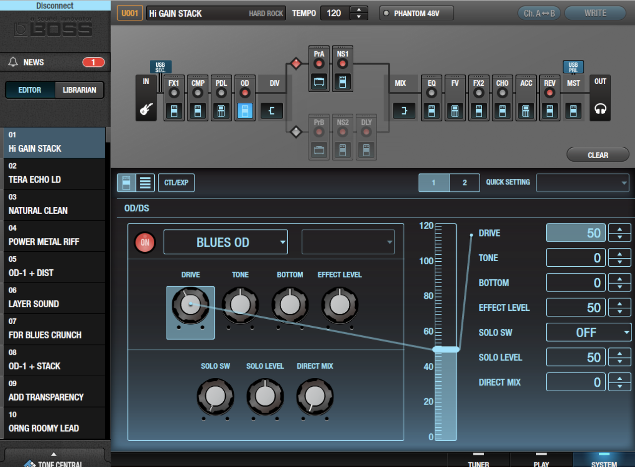Screen dimensions: 635x467
Task: Click the Disconnect button
Action: point(55,5)
